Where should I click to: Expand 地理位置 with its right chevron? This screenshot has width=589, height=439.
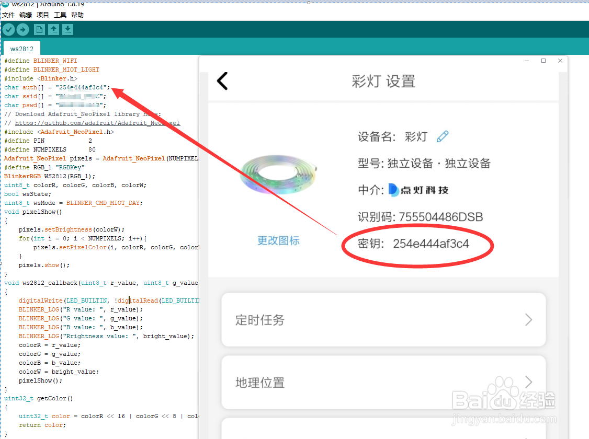tap(528, 382)
